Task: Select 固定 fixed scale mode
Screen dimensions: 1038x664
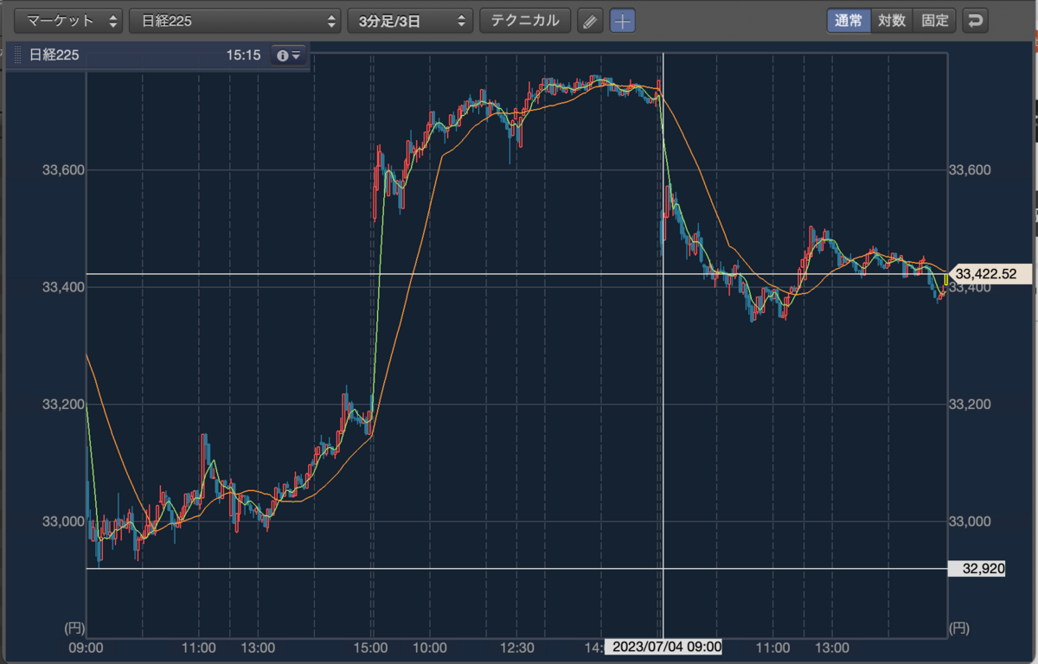Action: 935,21
